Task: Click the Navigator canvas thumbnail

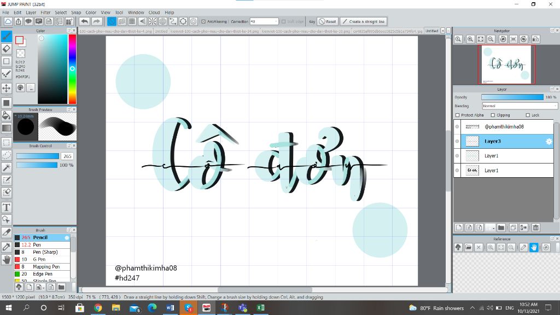Action: 506,65
